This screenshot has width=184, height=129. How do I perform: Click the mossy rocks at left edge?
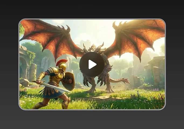[24, 82]
